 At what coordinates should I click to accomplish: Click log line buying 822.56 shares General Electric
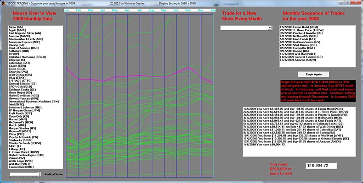(296, 139)
